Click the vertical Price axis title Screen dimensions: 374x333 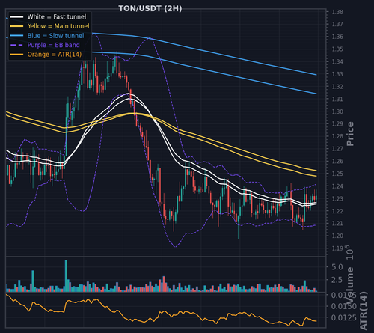click(350, 134)
